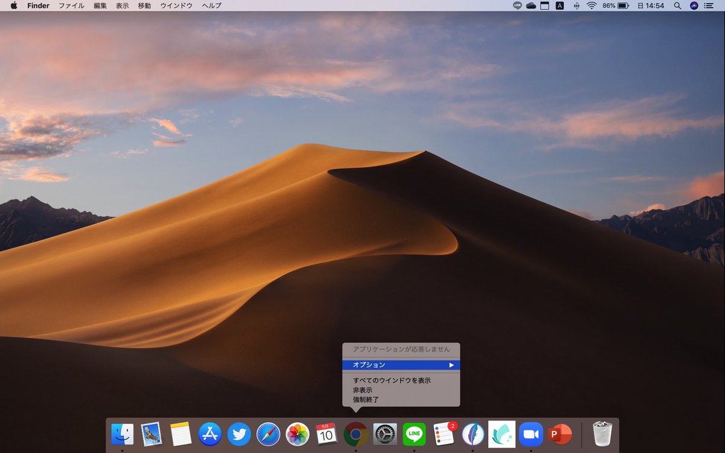Launch the Mail app in the Dock
725x453 pixels.
(x=151, y=434)
